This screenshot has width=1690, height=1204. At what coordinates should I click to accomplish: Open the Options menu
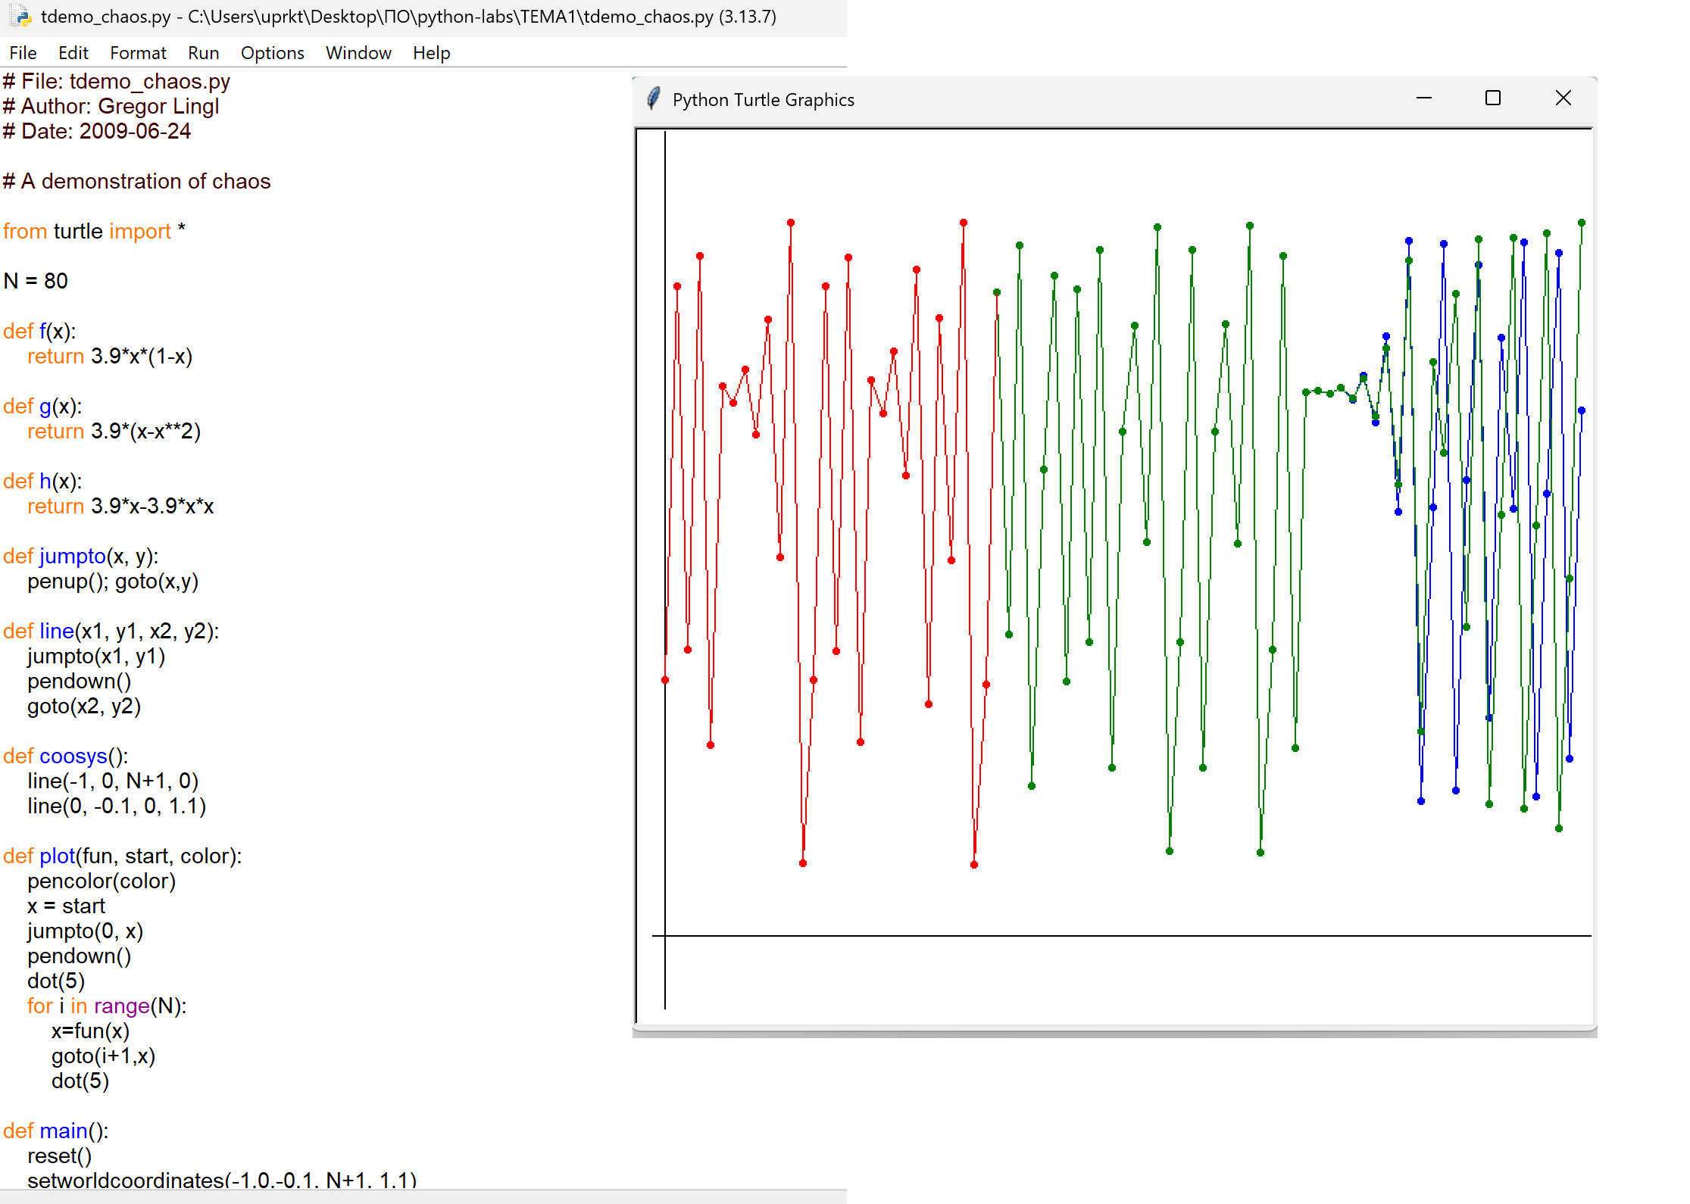click(x=272, y=53)
